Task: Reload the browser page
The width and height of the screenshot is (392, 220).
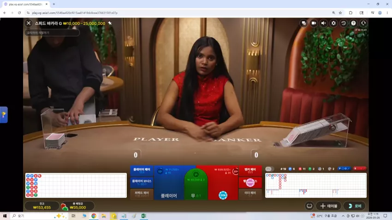Action: (19, 13)
